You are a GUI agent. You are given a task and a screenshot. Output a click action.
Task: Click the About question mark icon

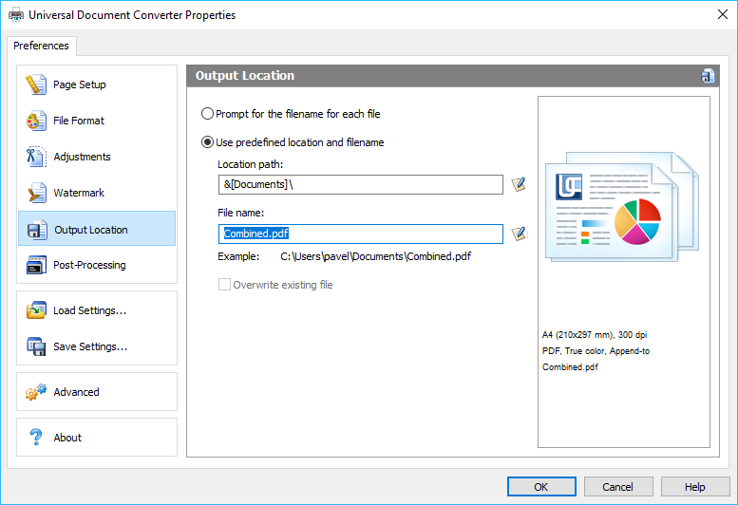[x=37, y=438]
